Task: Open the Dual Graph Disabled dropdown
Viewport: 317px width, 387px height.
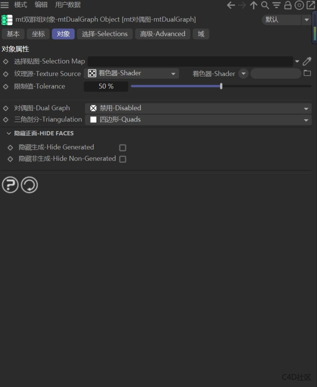Action: [306, 108]
